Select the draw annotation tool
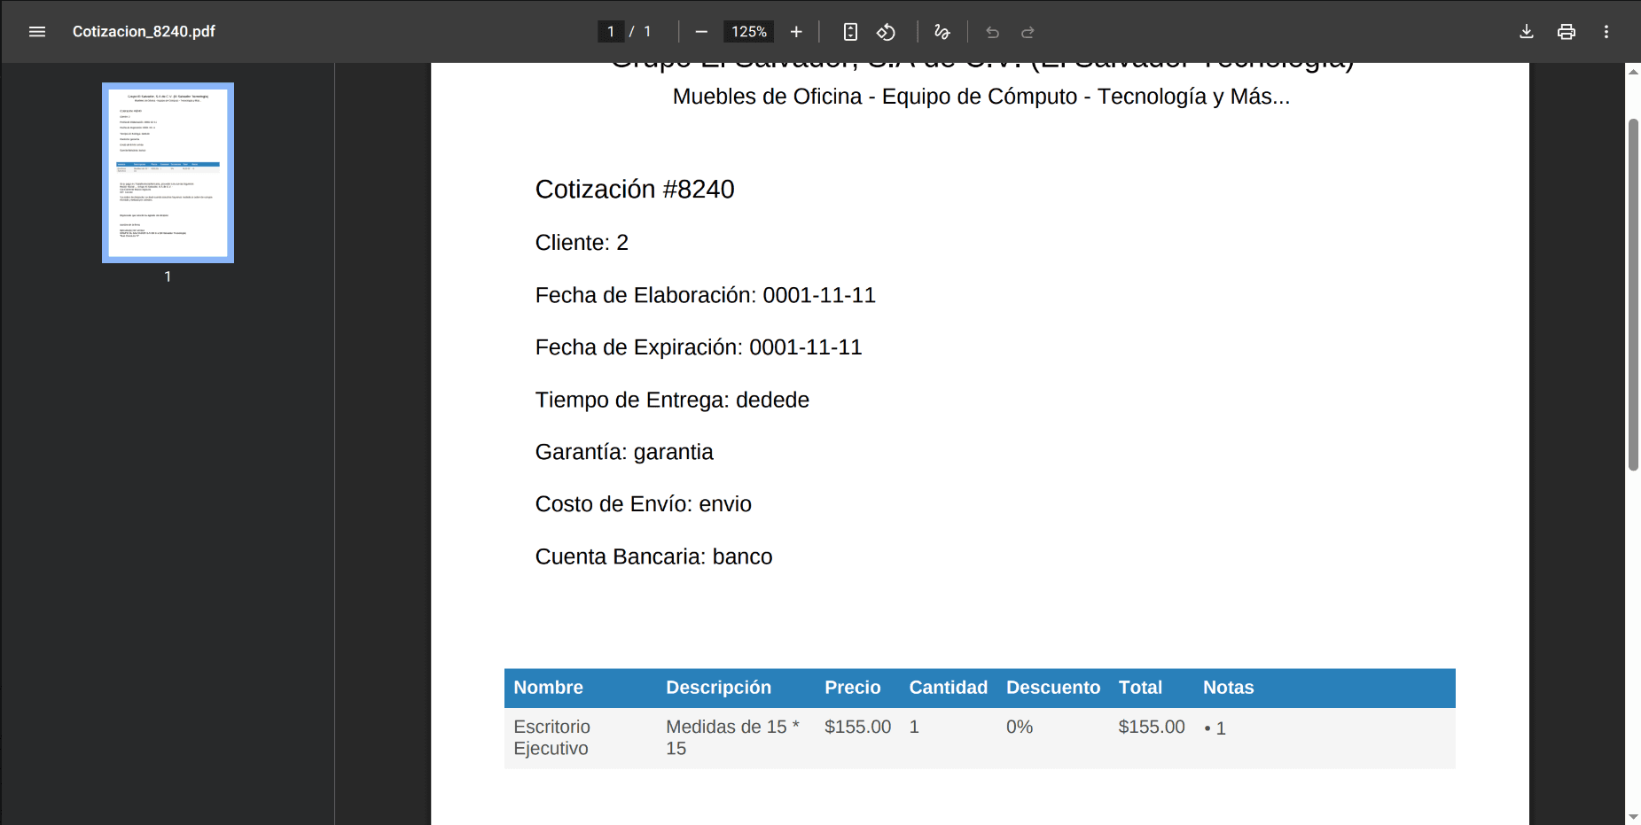Viewport: 1641px width, 825px height. [942, 32]
